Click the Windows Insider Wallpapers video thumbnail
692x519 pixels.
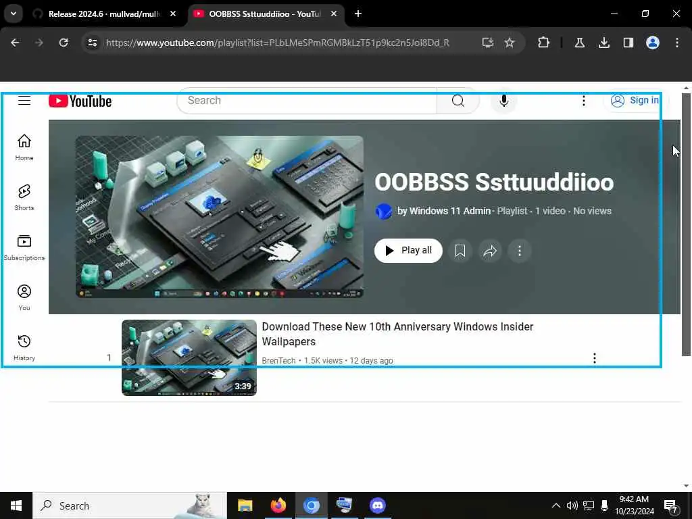click(x=189, y=358)
